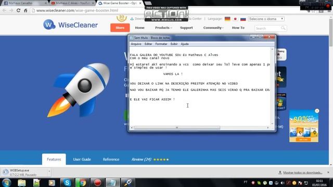
Task: Click the PT language indicator in tray
Action: 246,182
